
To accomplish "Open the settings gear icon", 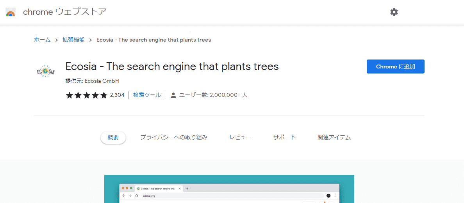I will pyautogui.click(x=394, y=12).
